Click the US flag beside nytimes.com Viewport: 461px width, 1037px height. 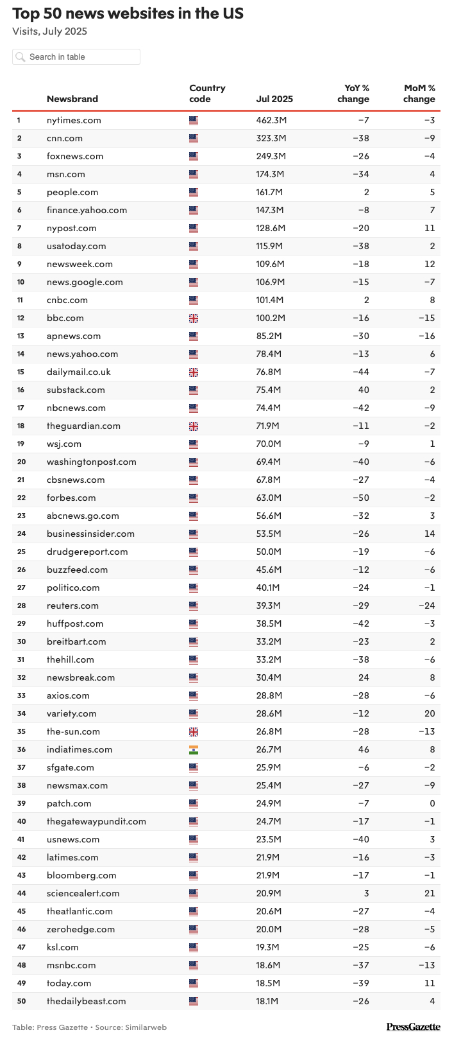tap(194, 120)
